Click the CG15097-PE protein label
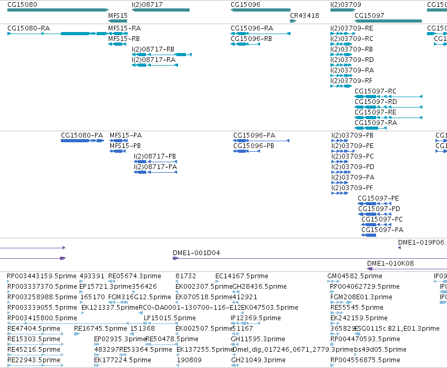 [x=378, y=198]
